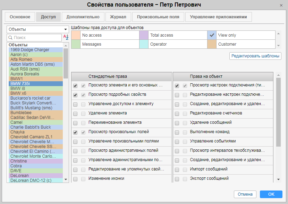
Task: Uncheck 'Просмотр подробных свойств' checkbox
Action: 75,95
